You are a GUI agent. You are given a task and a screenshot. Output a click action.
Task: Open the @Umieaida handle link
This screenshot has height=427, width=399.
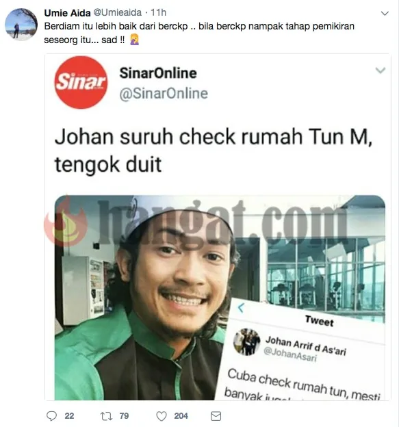(x=118, y=12)
